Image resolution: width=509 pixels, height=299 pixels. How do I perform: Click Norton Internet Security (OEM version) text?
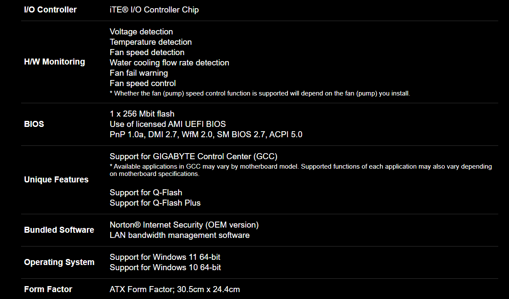(x=184, y=225)
